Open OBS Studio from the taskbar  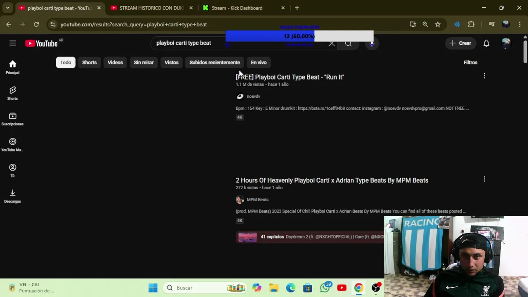click(x=376, y=288)
